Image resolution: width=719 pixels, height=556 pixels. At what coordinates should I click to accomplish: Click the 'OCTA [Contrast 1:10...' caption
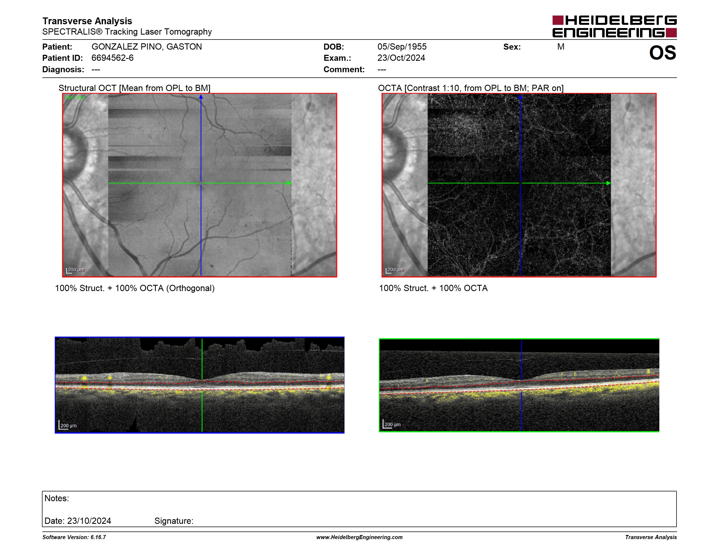(471, 88)
